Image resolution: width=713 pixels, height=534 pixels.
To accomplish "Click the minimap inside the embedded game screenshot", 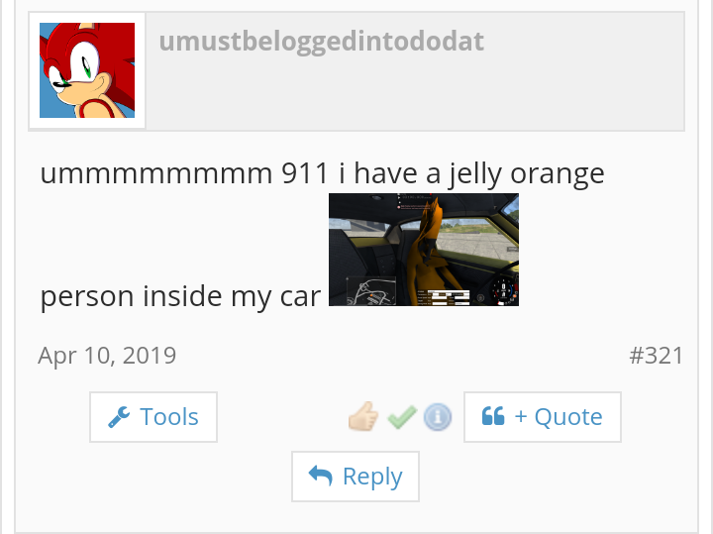I will 370,291.
